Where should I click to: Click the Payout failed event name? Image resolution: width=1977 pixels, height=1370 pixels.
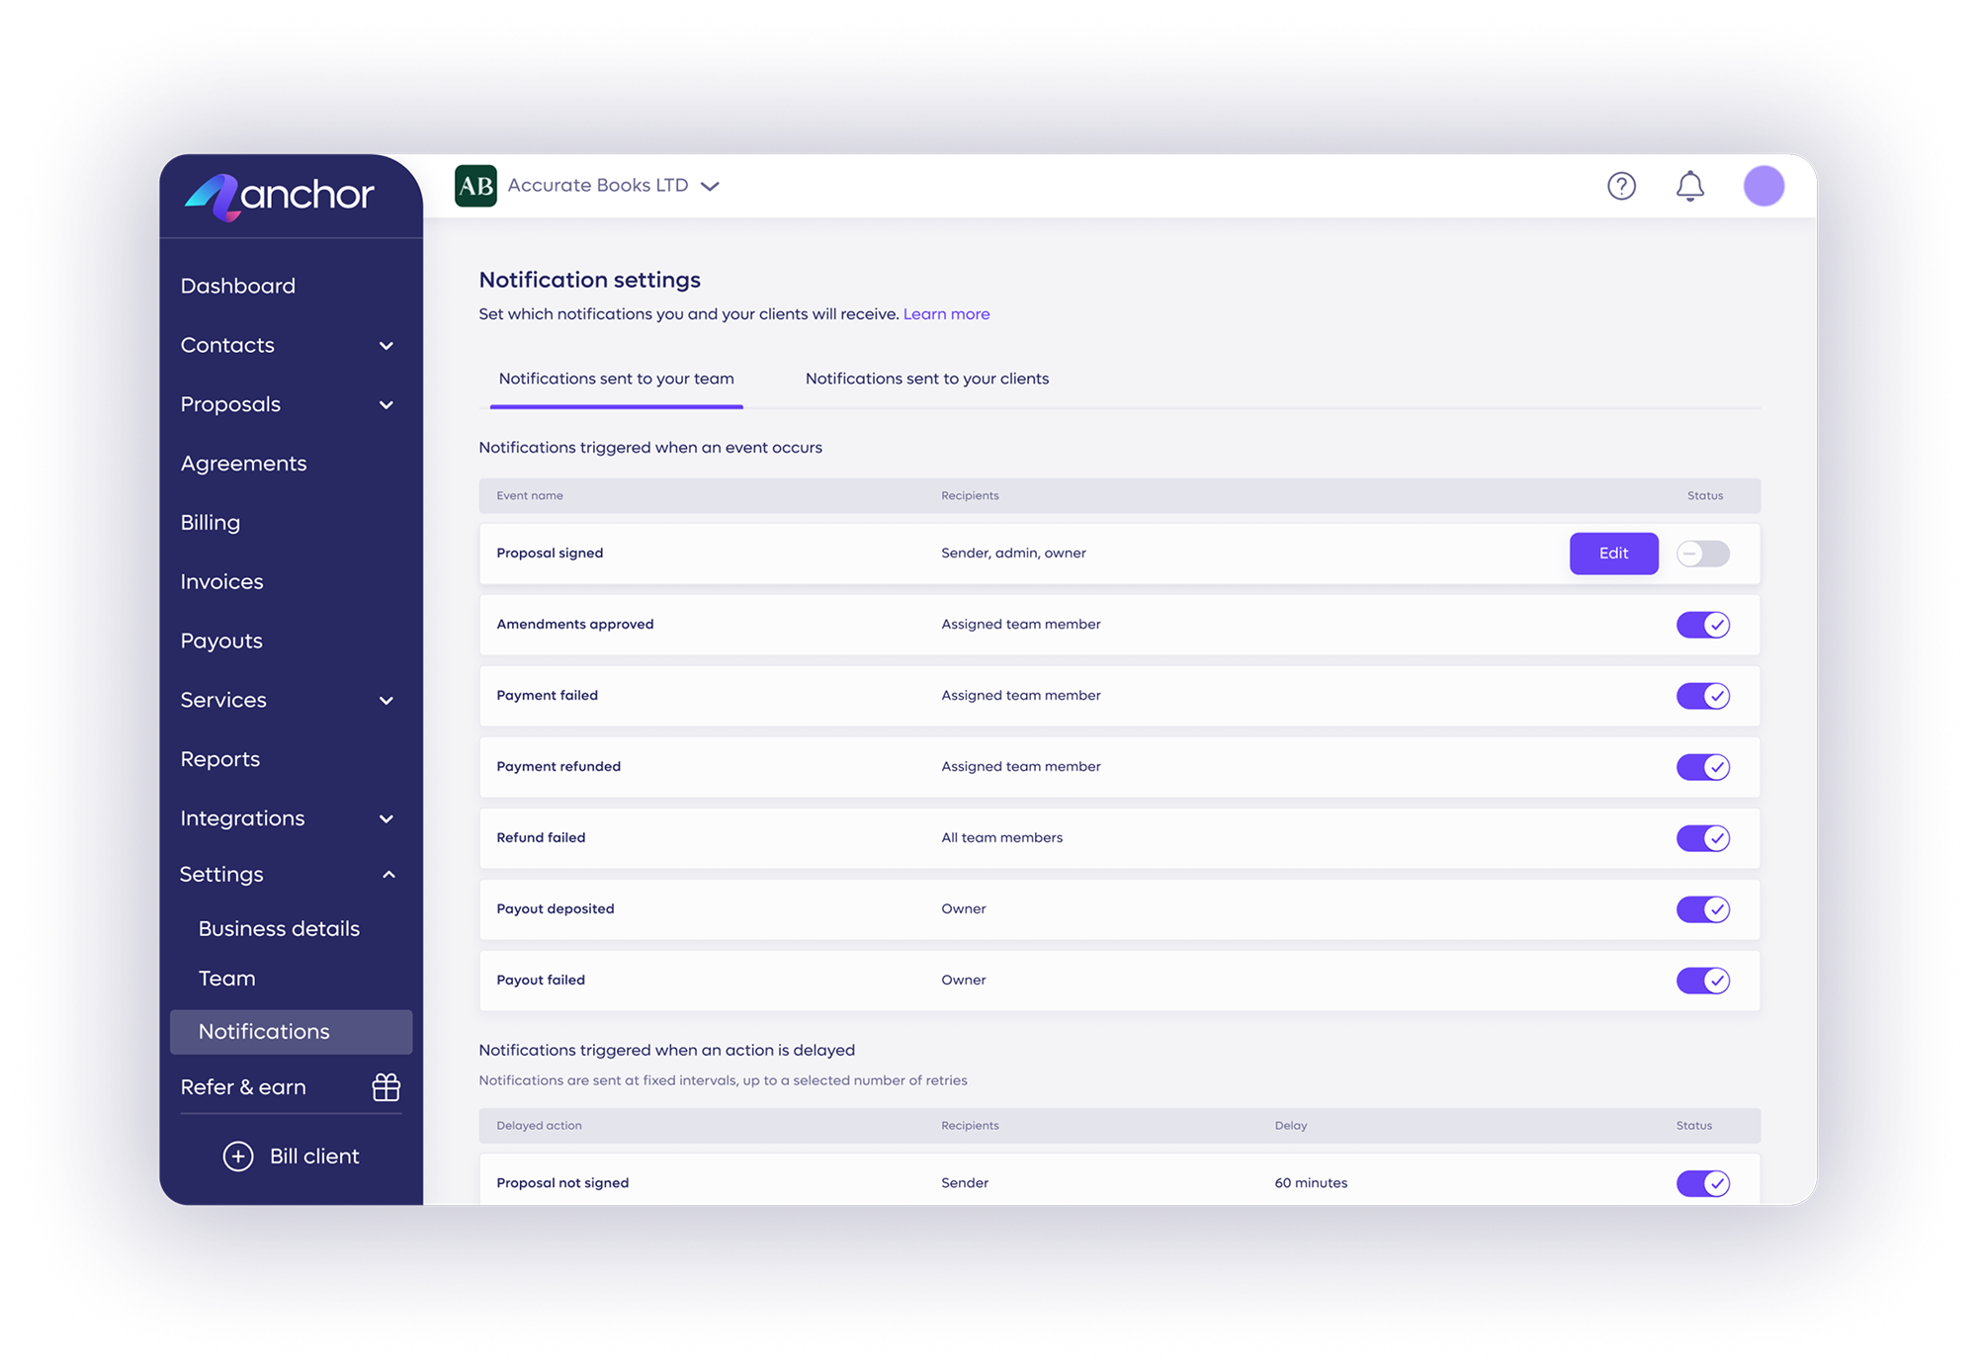[541, 981]
